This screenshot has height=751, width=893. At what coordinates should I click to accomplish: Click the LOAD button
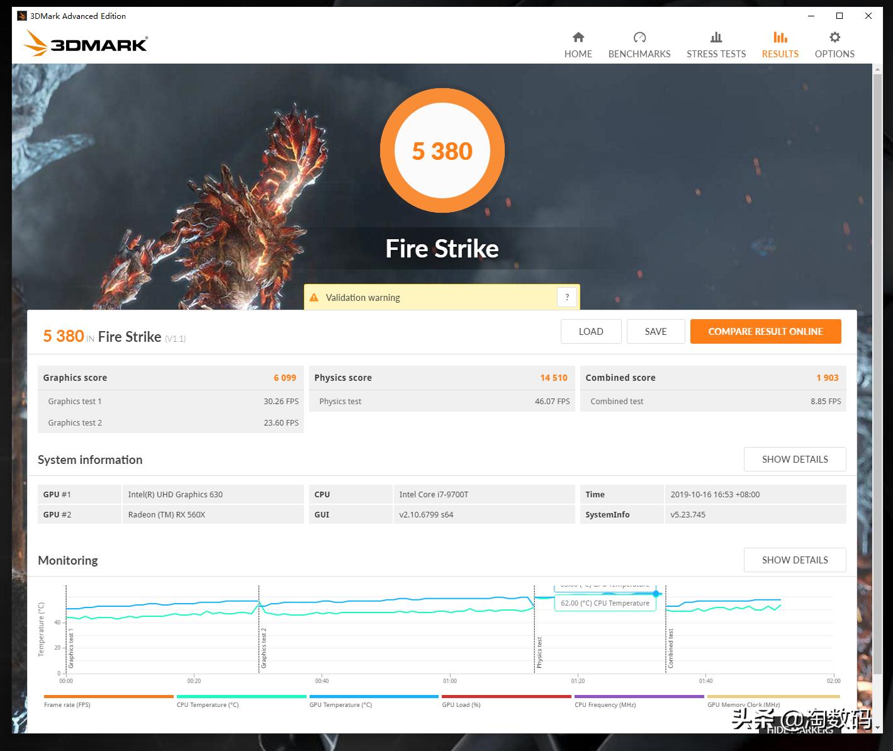click(x=591, y=332)
